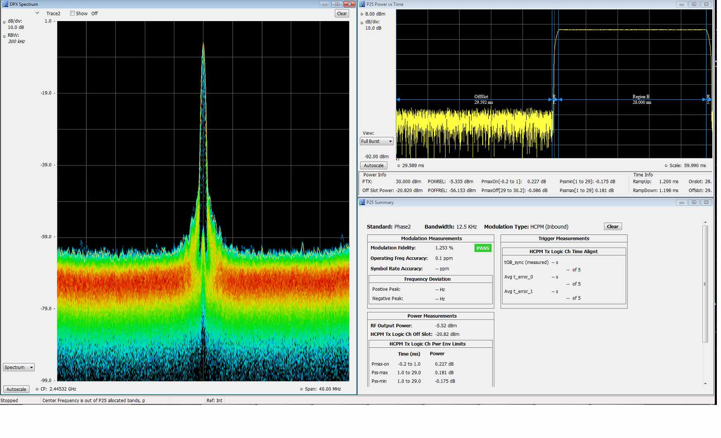Image resolution: width=721 pixels, height=438 pixels.
Task: Click Autoscale below the DPX Spectrum graph
Action: click(16, 389)
